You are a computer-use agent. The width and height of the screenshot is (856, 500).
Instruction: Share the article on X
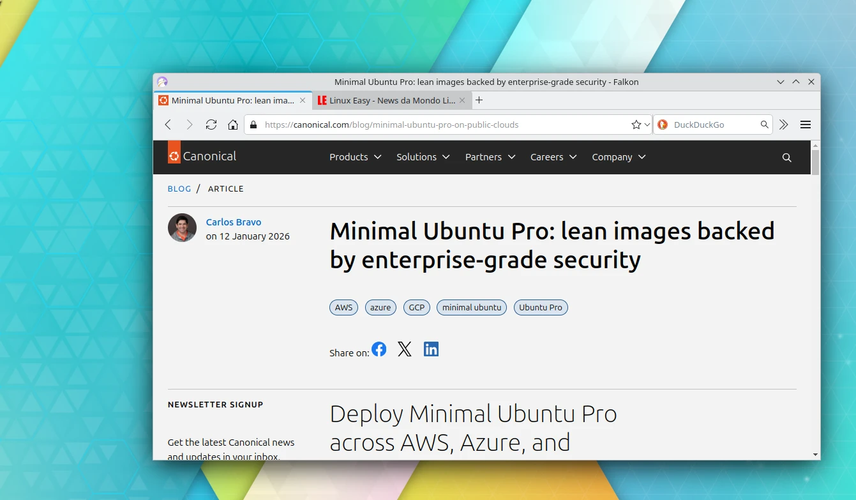click(405, 349)
